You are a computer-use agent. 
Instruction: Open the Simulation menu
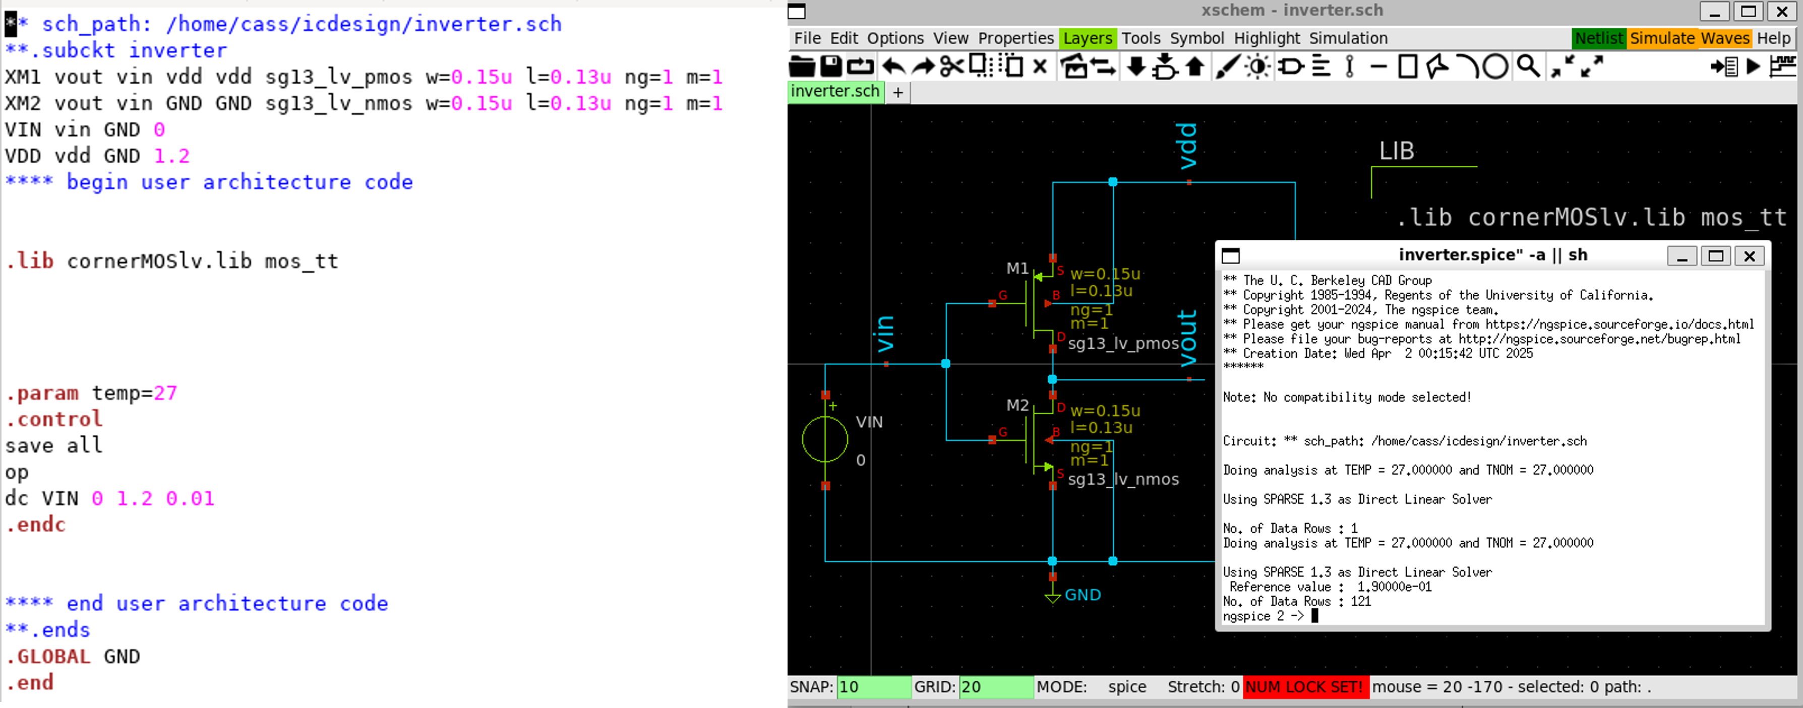(1348, 38)
